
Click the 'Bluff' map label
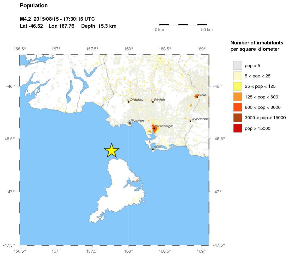click(157, 147)
